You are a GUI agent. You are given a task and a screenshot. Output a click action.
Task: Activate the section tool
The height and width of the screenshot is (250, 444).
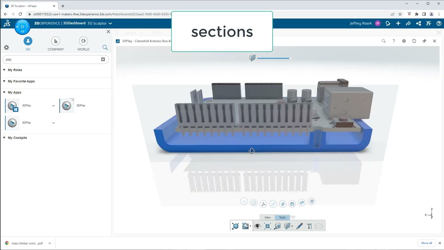(287, 226)
